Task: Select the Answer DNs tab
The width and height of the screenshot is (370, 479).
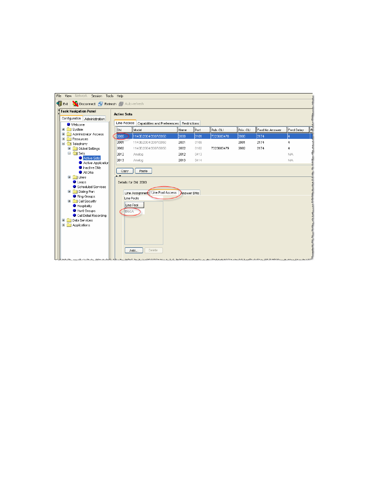Action: pos(190,193)
